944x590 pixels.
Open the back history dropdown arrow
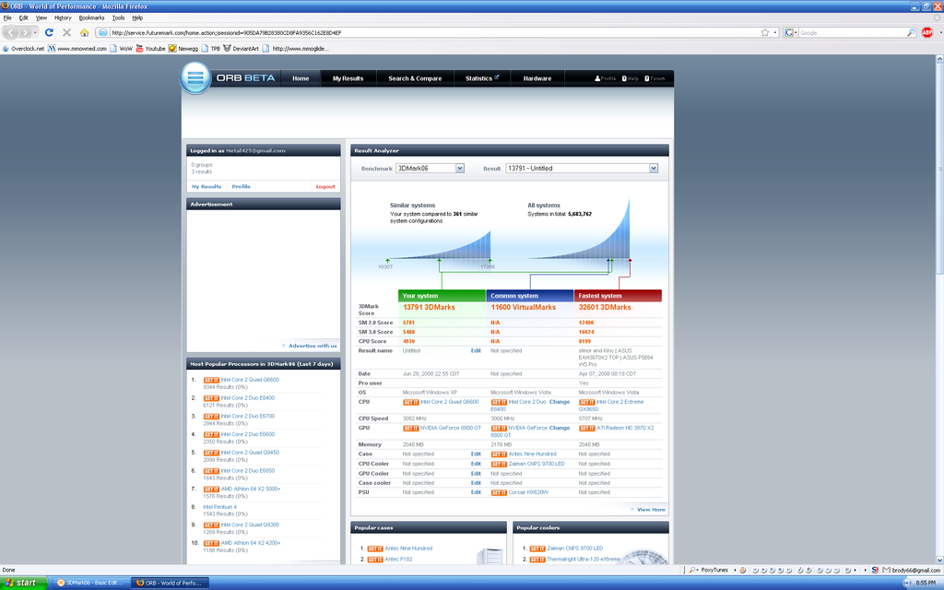[35, 32]
